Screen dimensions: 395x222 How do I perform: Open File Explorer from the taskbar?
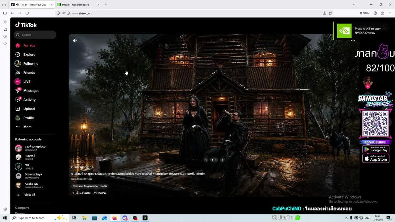pos(84,218)
